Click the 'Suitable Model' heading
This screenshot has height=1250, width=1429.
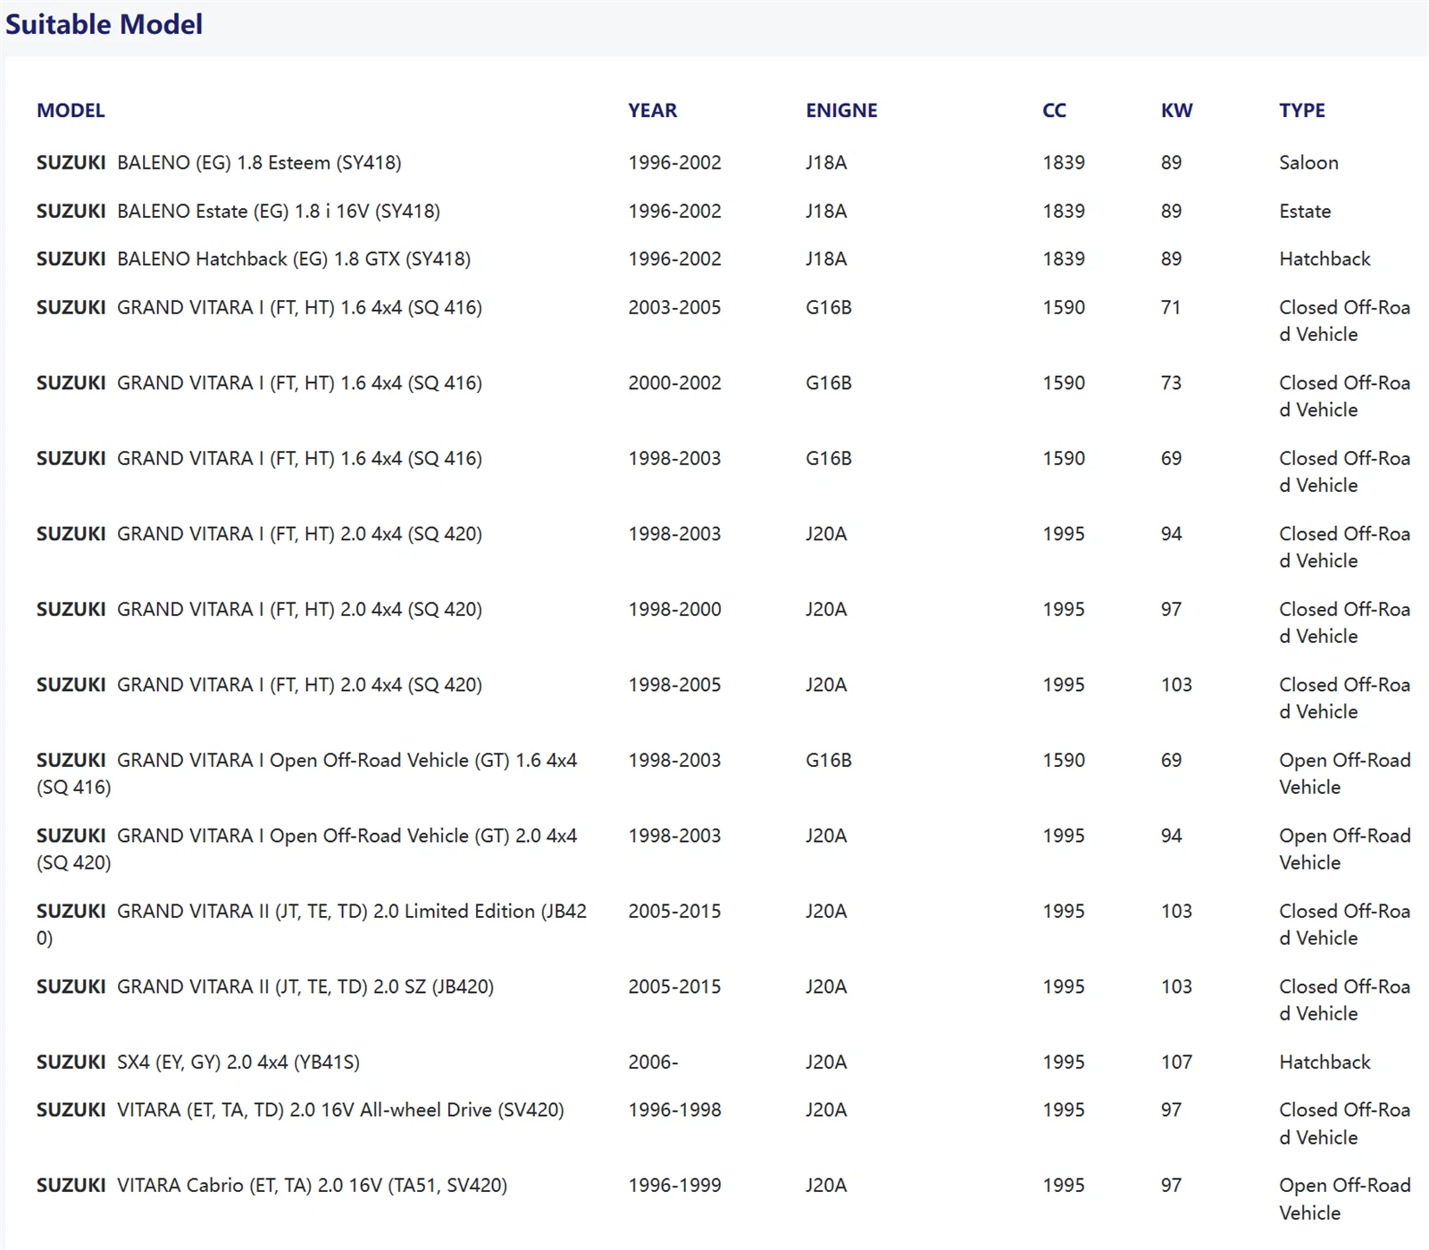click(104, 24)
